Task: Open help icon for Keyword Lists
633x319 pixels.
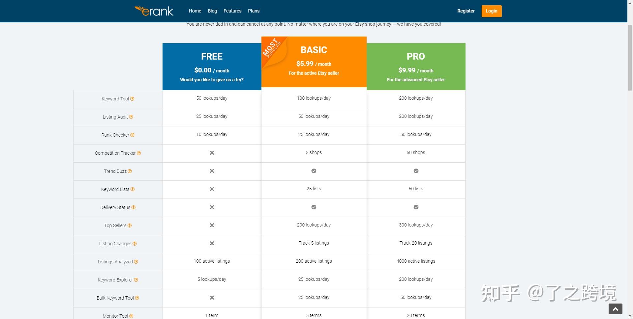Action: click(x=133, y=189)
